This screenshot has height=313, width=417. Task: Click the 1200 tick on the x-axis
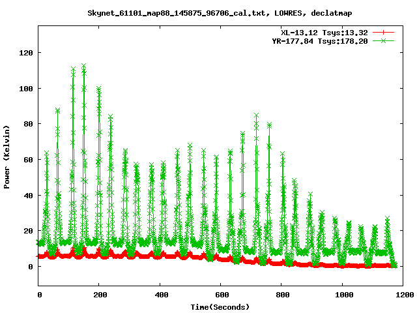pyautogui.click(x=402, y=295)
